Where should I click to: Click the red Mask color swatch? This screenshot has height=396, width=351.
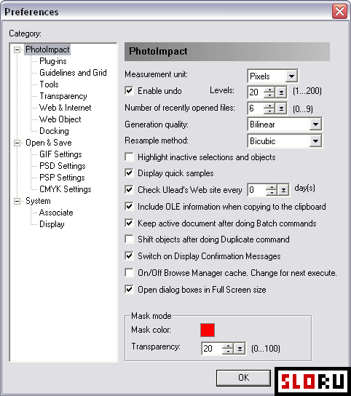[x=208, y=330]
